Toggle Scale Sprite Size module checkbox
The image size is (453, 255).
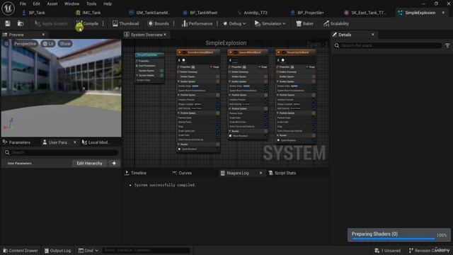coord(217,131)
